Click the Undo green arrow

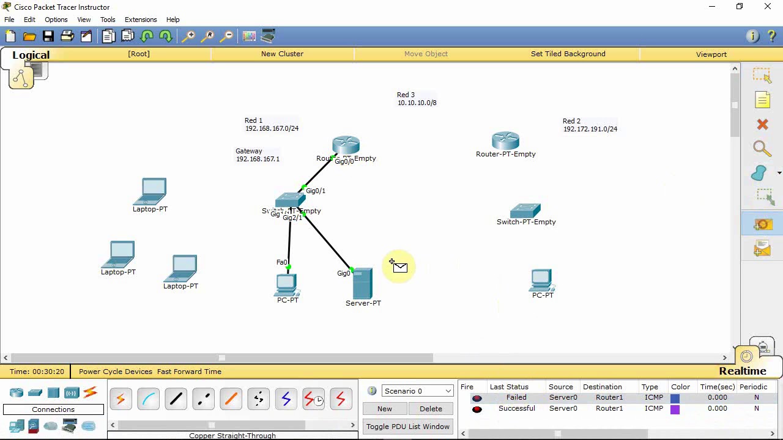[147, 37]
